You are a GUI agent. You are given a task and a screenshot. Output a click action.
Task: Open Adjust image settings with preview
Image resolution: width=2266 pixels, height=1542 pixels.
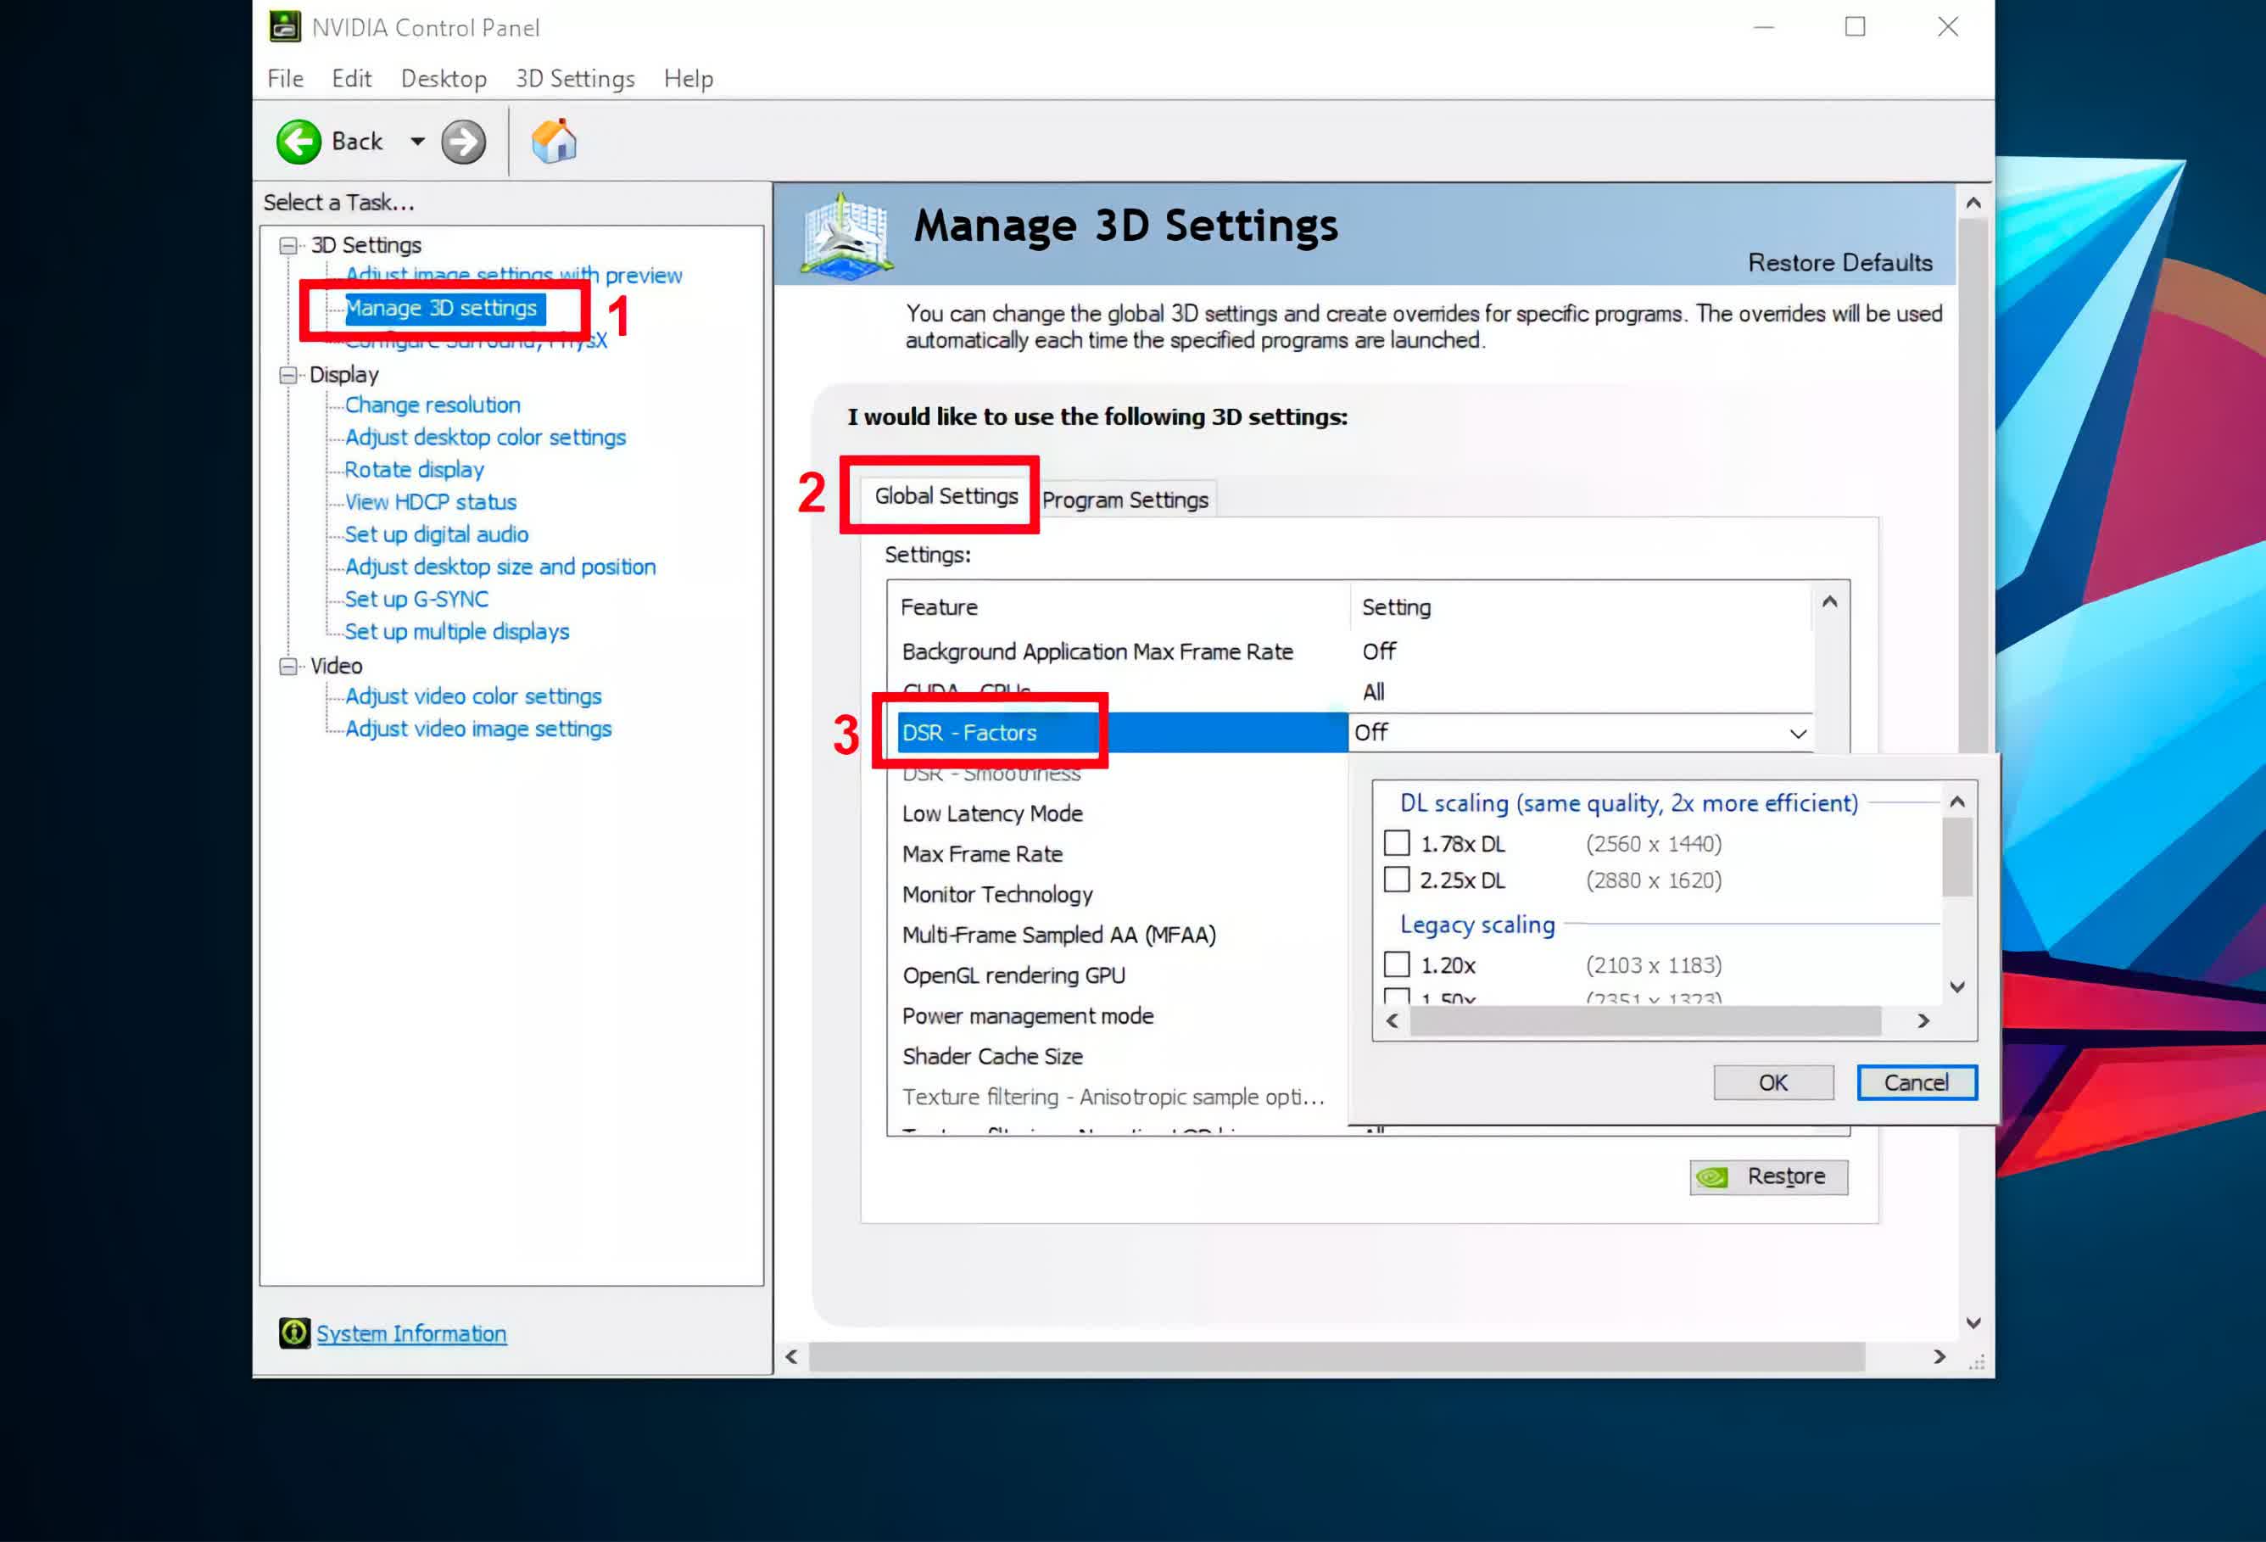[x=514, y=275]
